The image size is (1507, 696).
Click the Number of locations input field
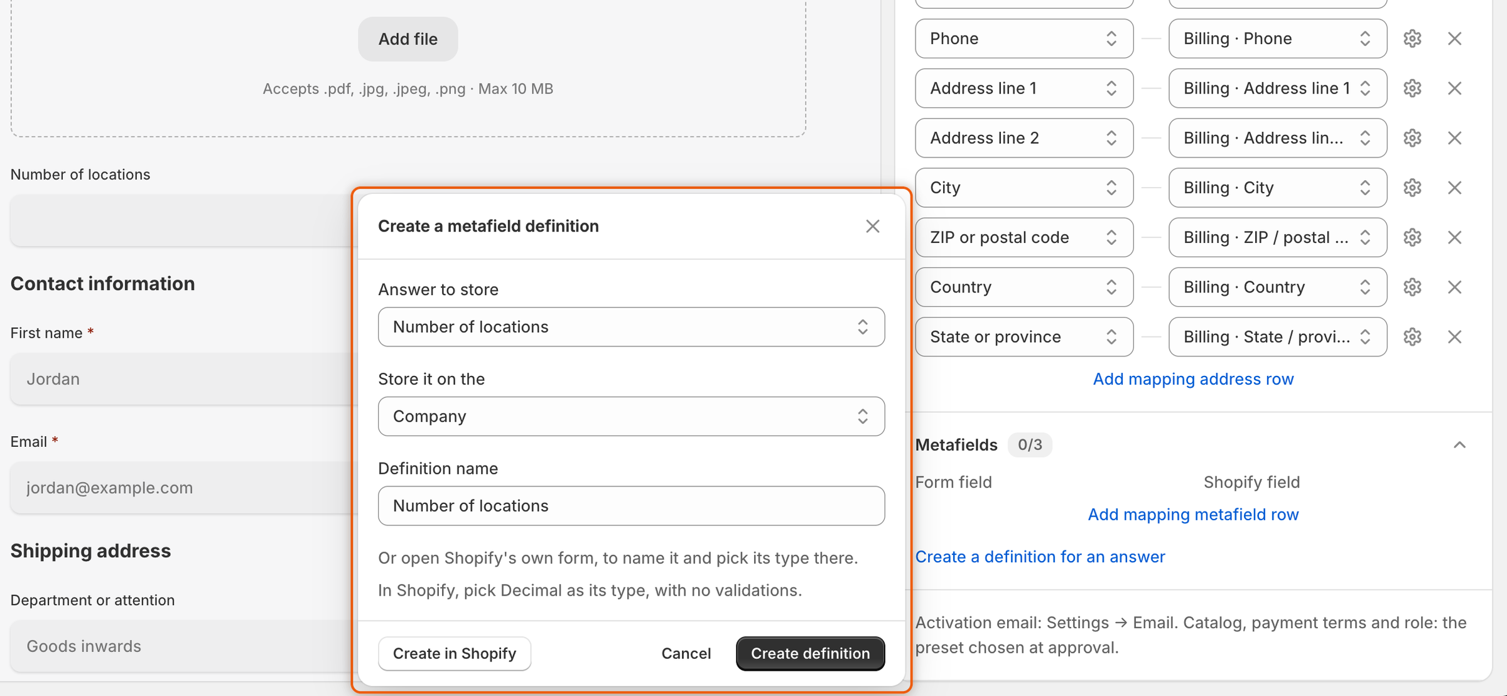coord(181,220)
